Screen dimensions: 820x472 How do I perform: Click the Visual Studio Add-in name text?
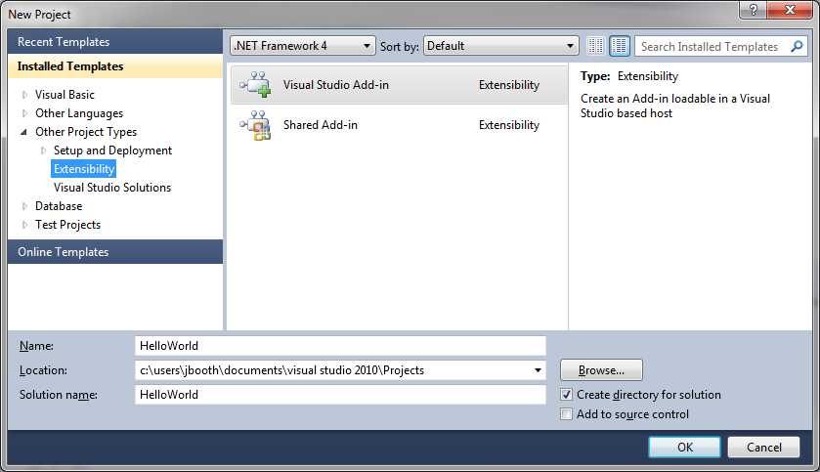pos(336,85)
